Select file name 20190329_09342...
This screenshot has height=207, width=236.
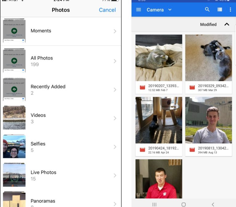[213, 86]
